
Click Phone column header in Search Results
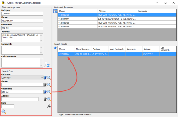(x=66, y=49)
